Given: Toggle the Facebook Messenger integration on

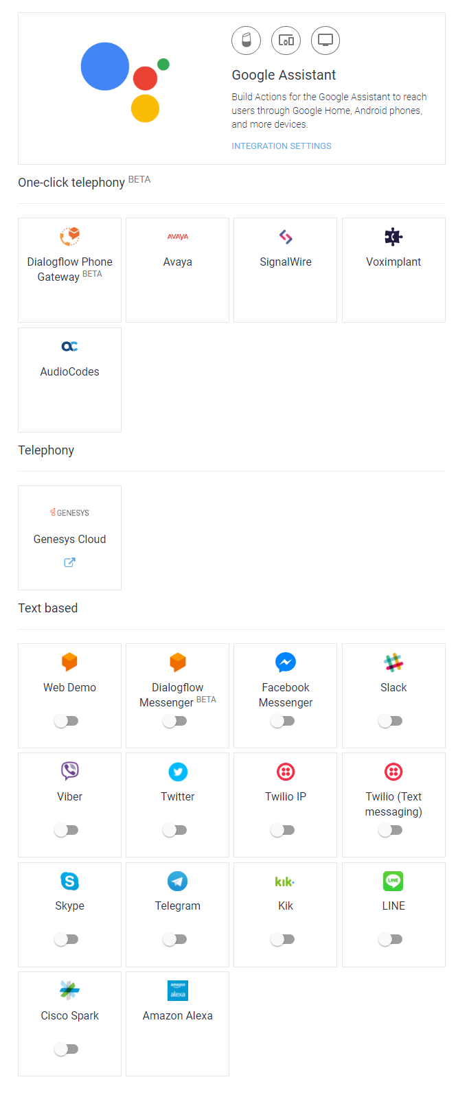Looking at the screenshot, I should click(283, 721).
